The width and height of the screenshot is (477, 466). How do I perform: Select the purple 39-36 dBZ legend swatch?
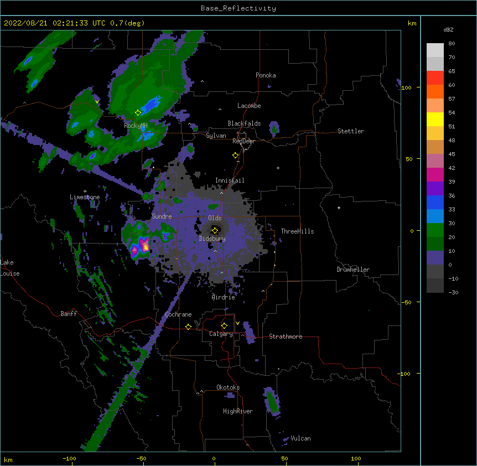click(x=435, y=189)
